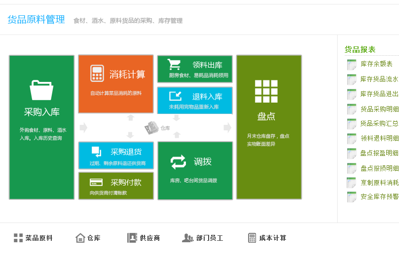This screenshot has width=399, height=262.
Task: Open the 货品采购明细 report link
Action: [x=379, y=109]
